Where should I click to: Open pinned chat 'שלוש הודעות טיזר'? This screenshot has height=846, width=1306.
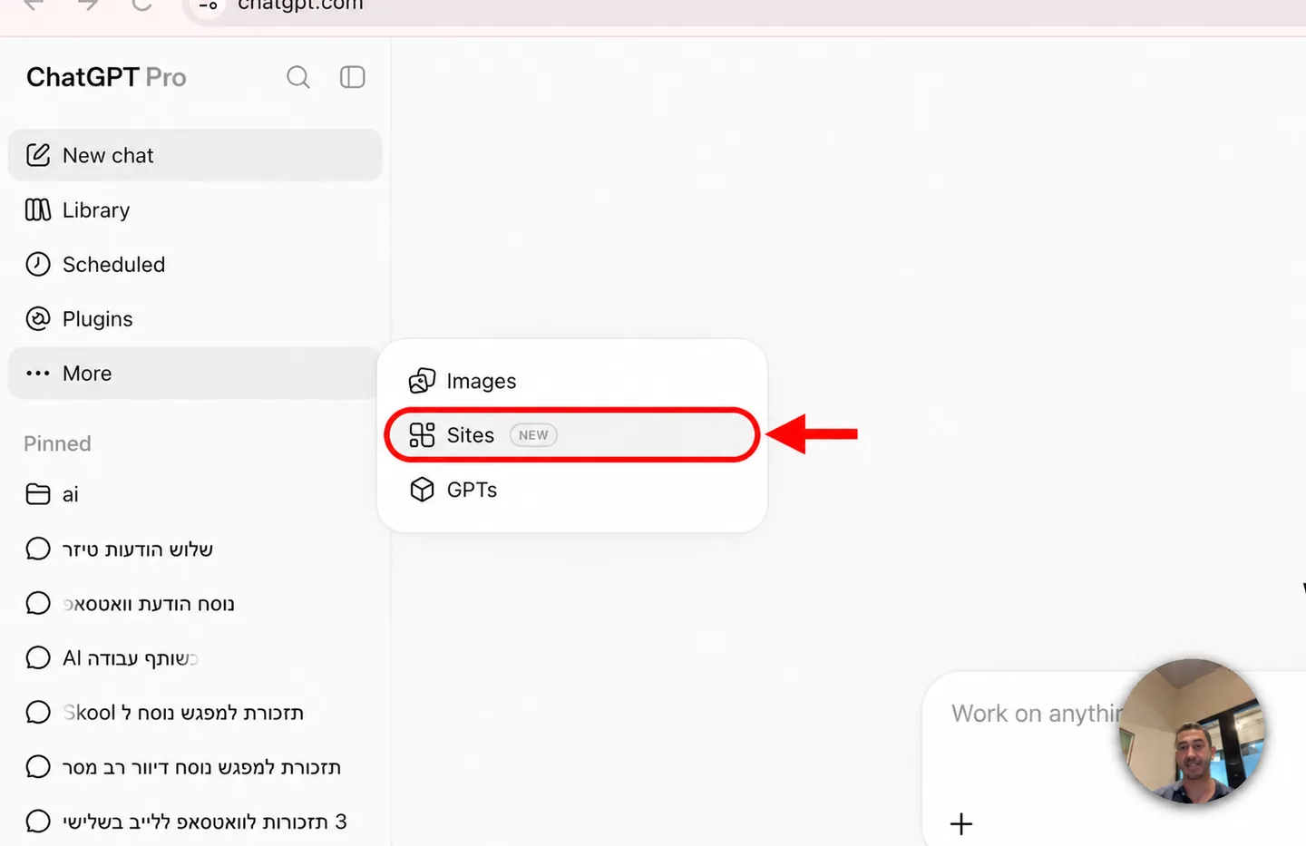pyautogui.click(x=195, y=549)
